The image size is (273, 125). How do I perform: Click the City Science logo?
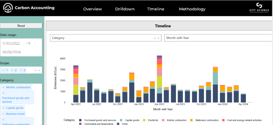click(259, 8)
